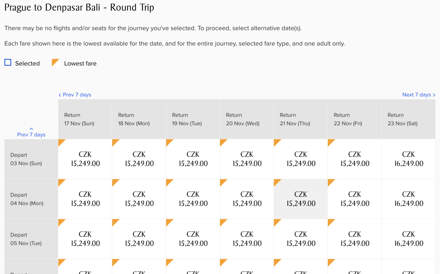Select 04 Nov depart, 18 Nov return fare
This screenshot has width=440, height=274.
tap(139, 199)
